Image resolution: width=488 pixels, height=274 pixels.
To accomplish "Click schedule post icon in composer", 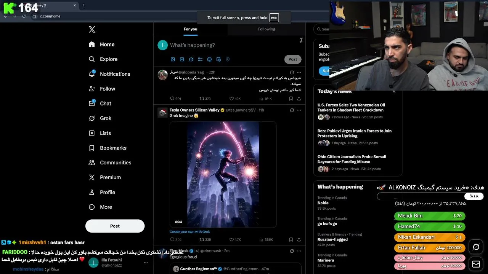I will (218, 59).
